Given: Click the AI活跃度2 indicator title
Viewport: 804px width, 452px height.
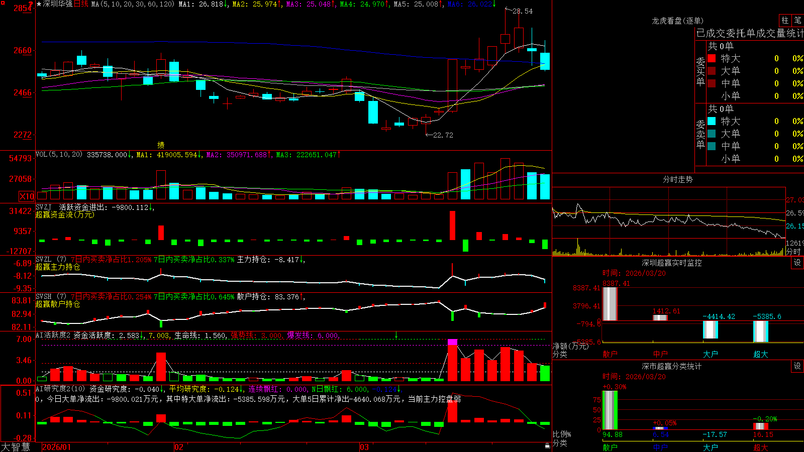Looking at the screenshot, I should tap(53, 335).
